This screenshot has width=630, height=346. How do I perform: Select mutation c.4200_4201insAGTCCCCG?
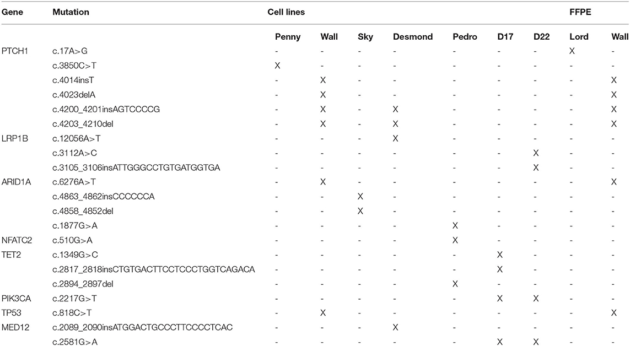point(106,109)
